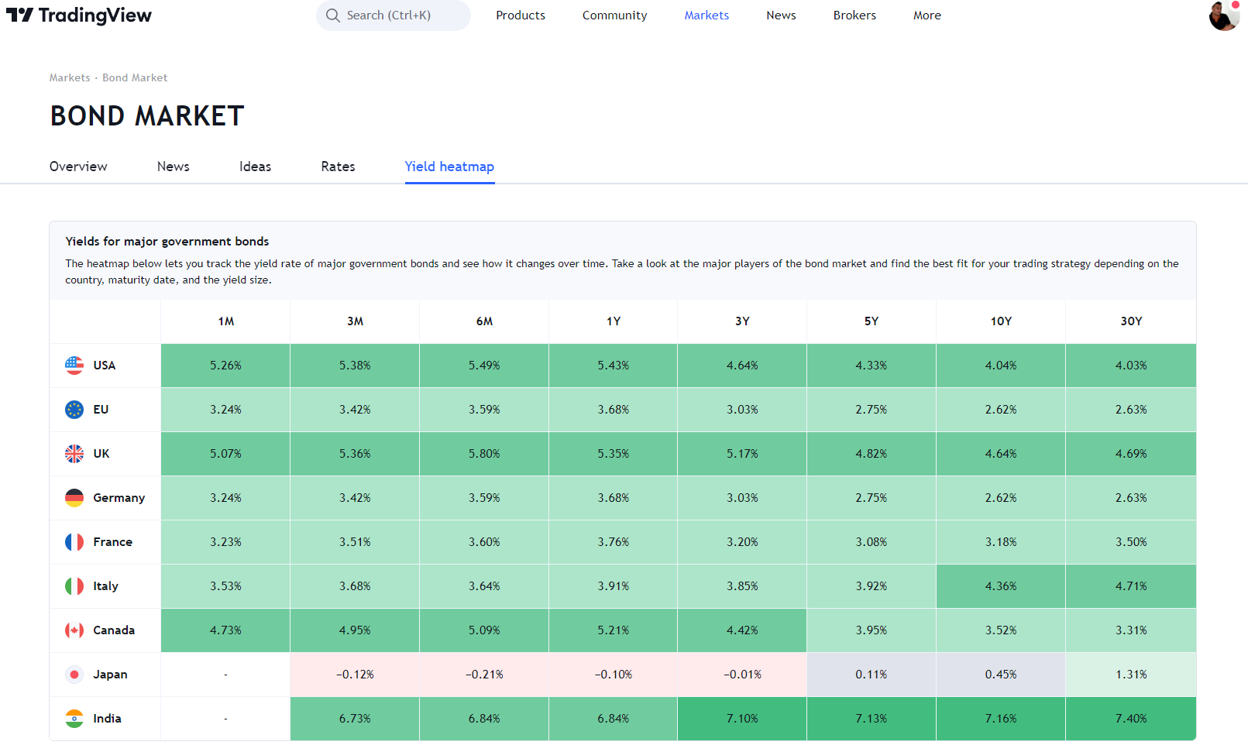Viewport: 1248px width, 752px height.
Task: Open the Markets breadcrumb link
Action: (x=70, y=77)
